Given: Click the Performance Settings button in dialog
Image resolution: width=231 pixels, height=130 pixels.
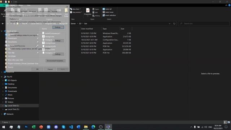Looking at the screenshot, I should pos(58,27).
